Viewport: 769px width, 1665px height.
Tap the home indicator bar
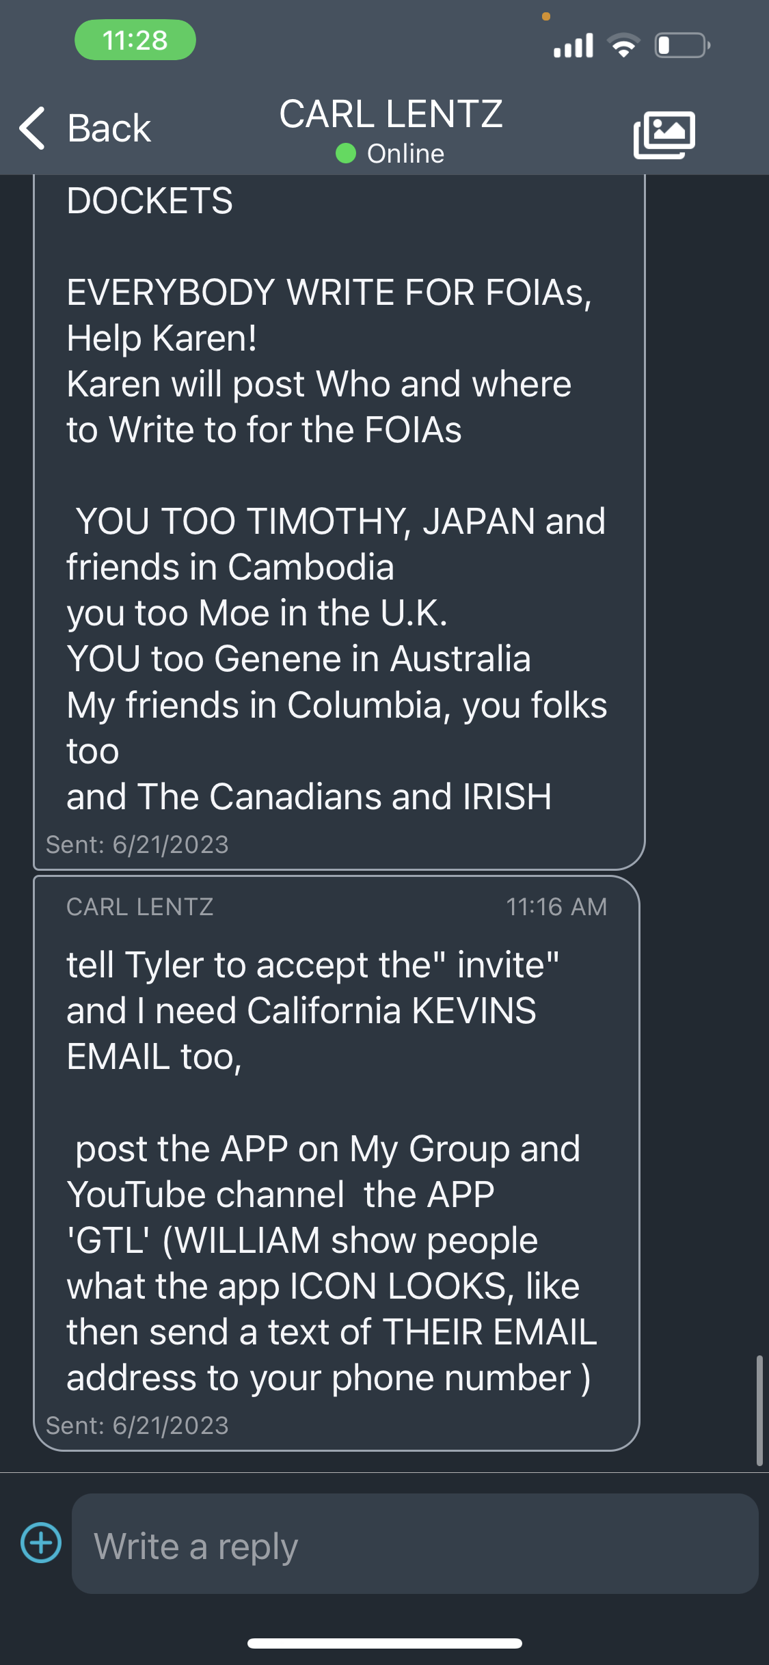tap(385, 1643)
